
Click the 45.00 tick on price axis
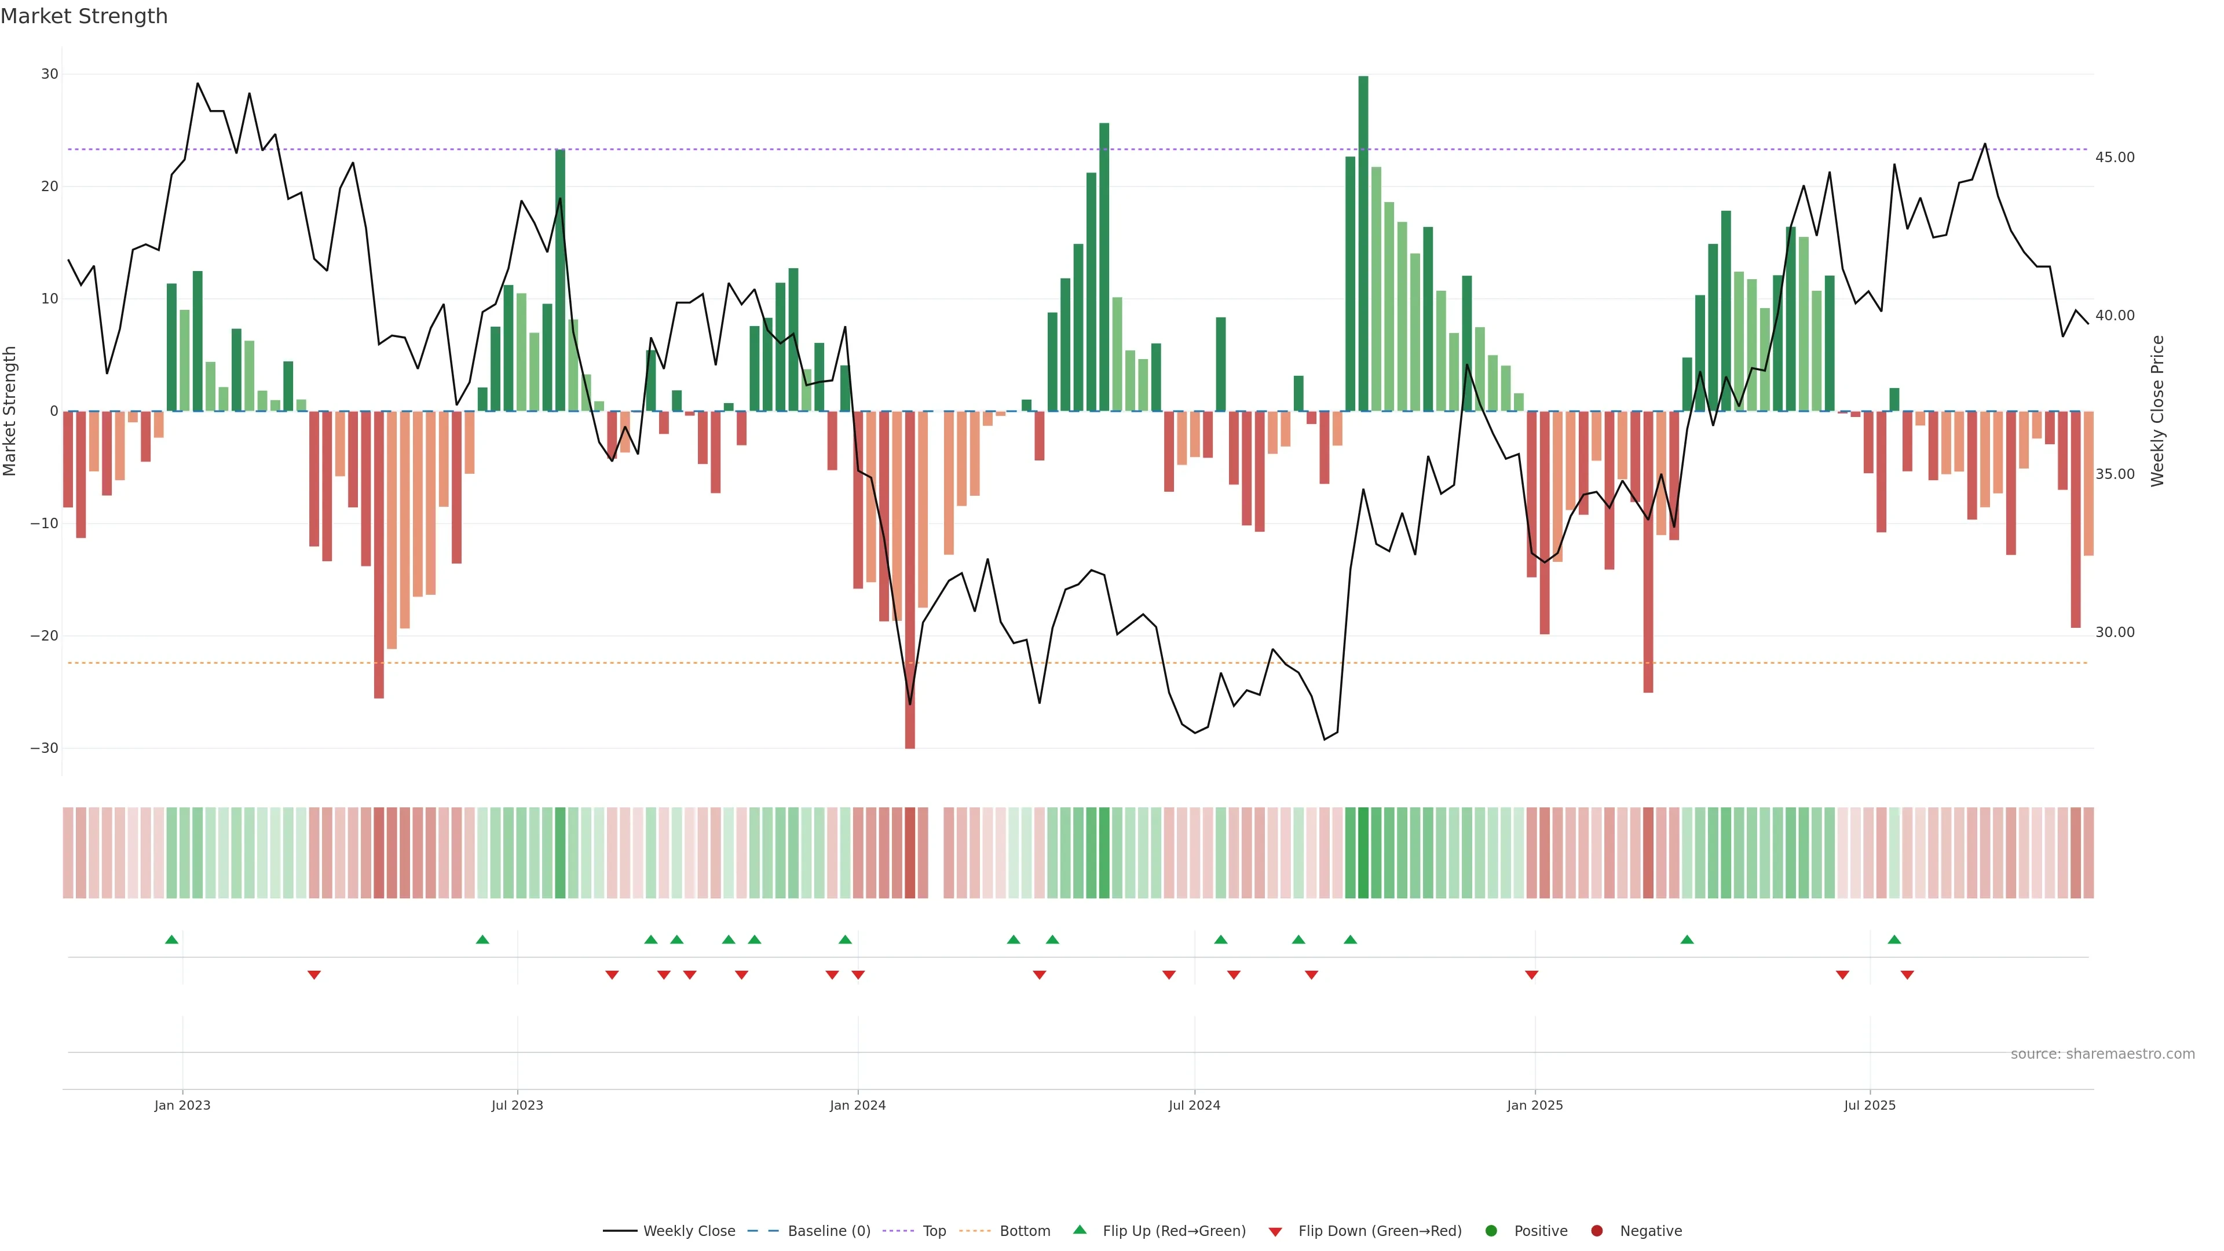[x=2115, y=157]
